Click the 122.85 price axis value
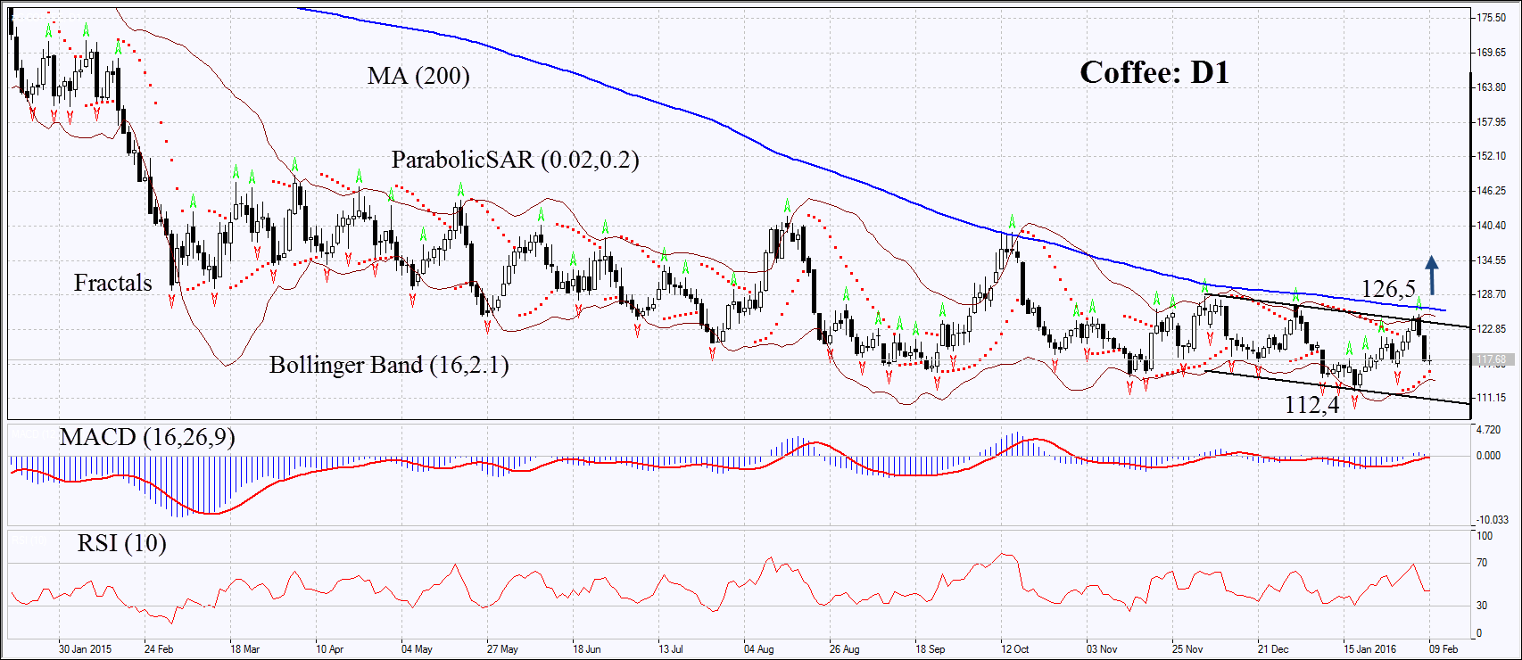 (1492, 329)
